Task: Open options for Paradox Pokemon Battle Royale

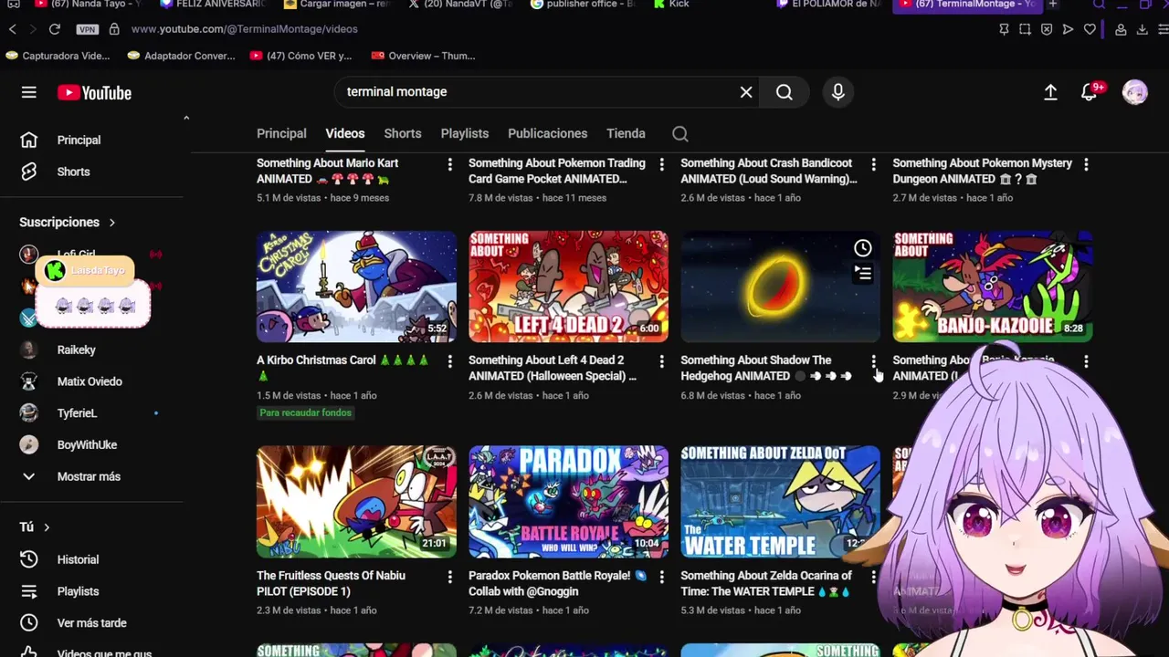Action: 661,577
